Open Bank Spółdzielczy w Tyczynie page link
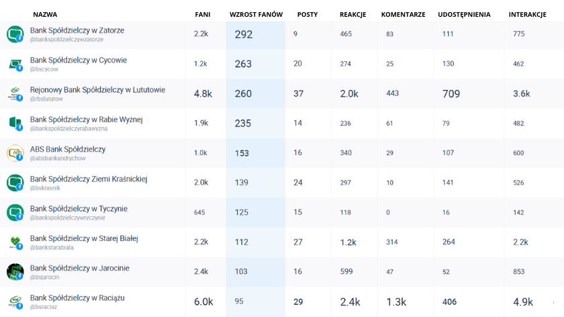Screen dimensions: 564x317 pos(79,209)
